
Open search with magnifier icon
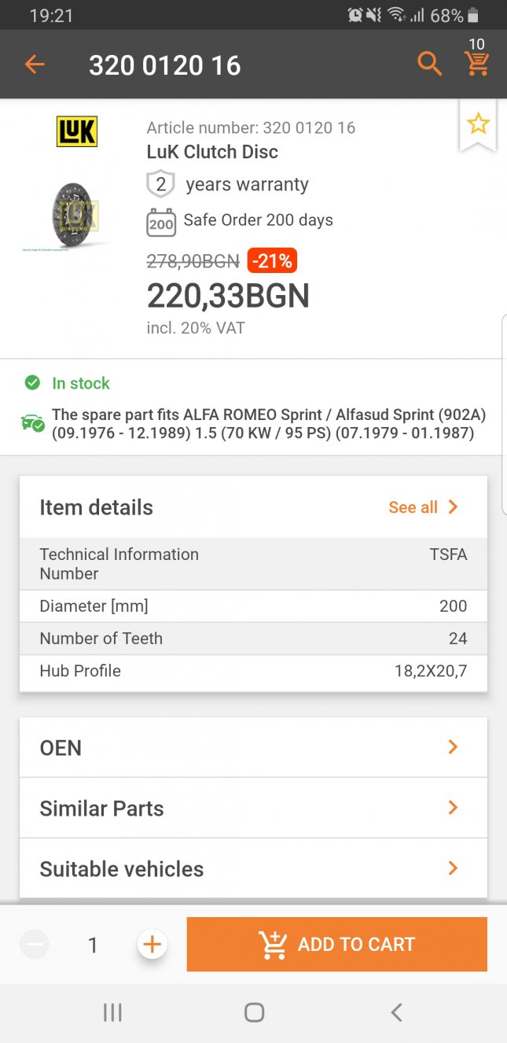(429, 64)
